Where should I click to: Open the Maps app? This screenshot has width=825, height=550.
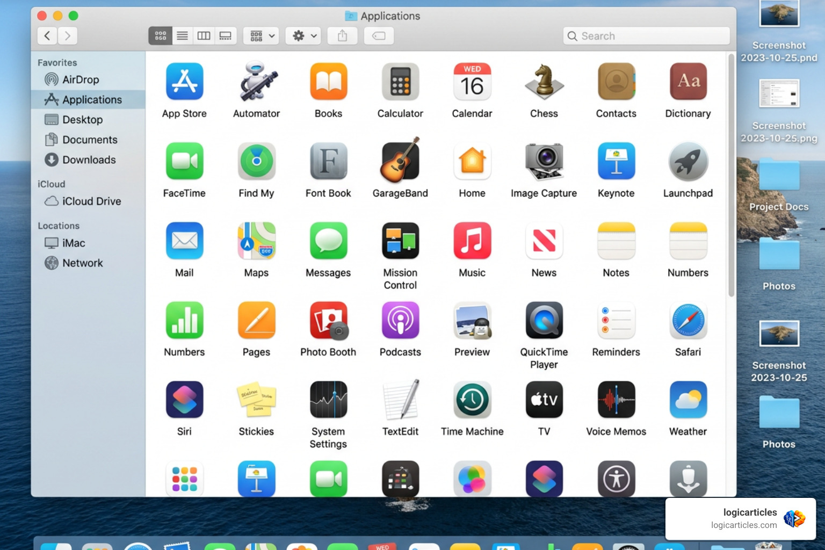pos(257,241)
